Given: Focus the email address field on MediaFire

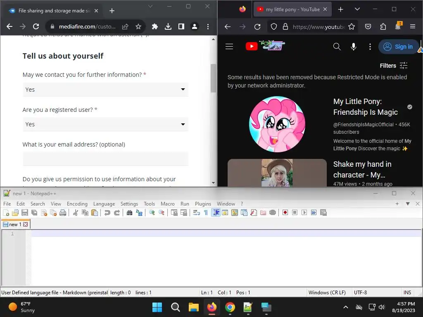Looking at the screenshot, I should tap(105, 159).
